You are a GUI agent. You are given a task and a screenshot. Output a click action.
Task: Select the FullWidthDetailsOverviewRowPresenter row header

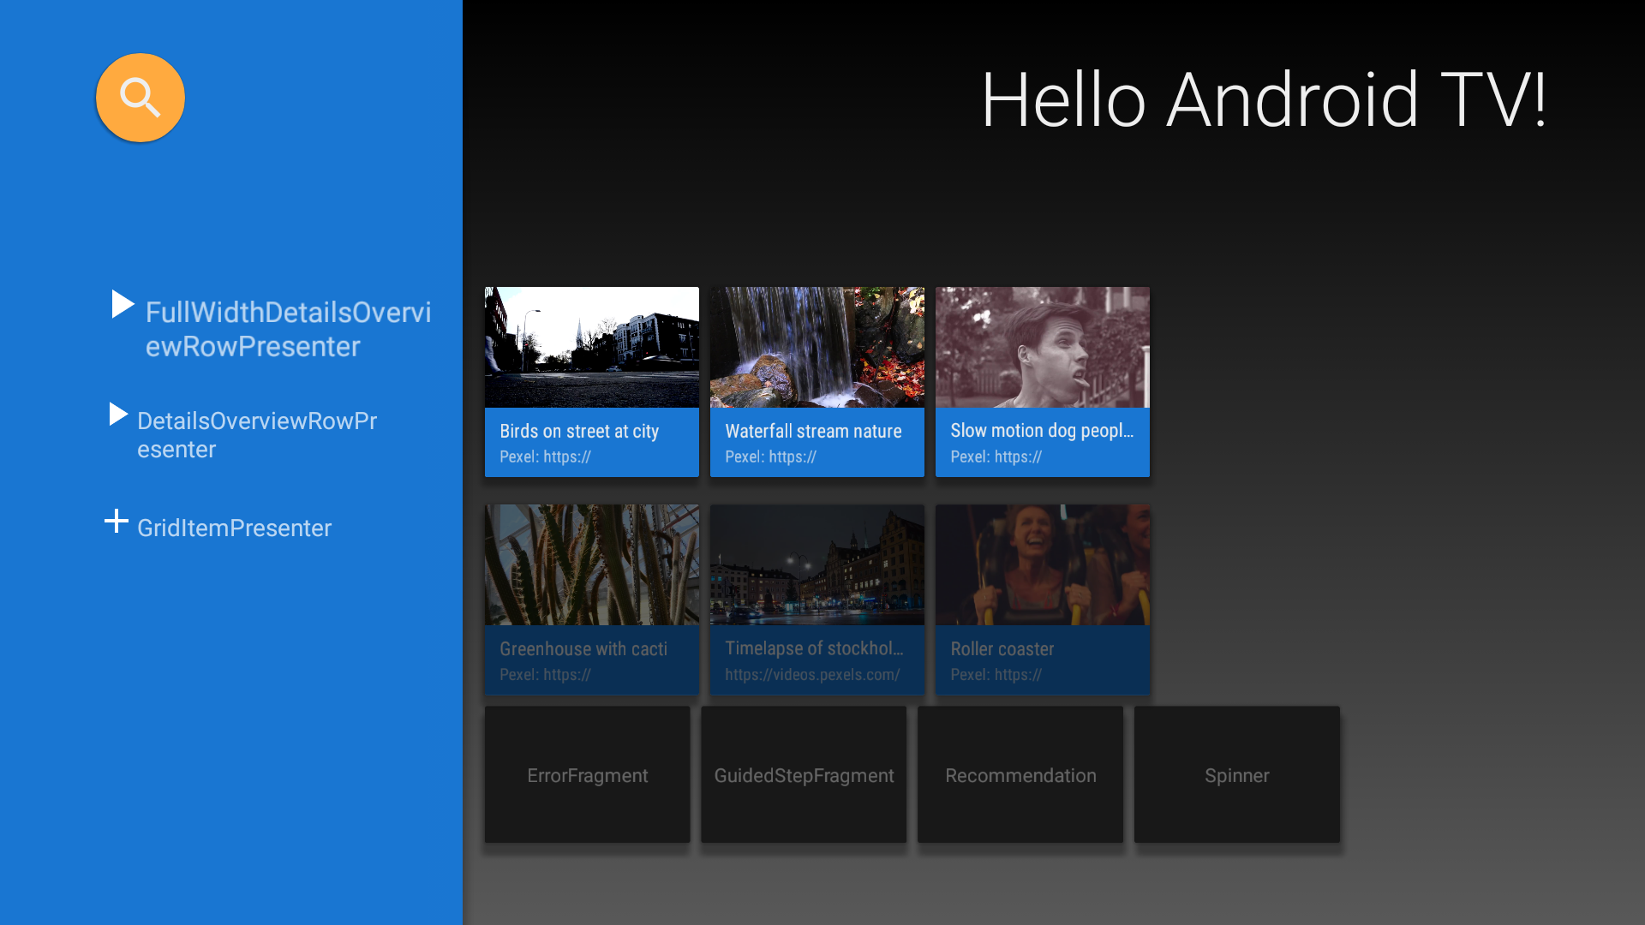pyautogui.click(x=289, y=329)
